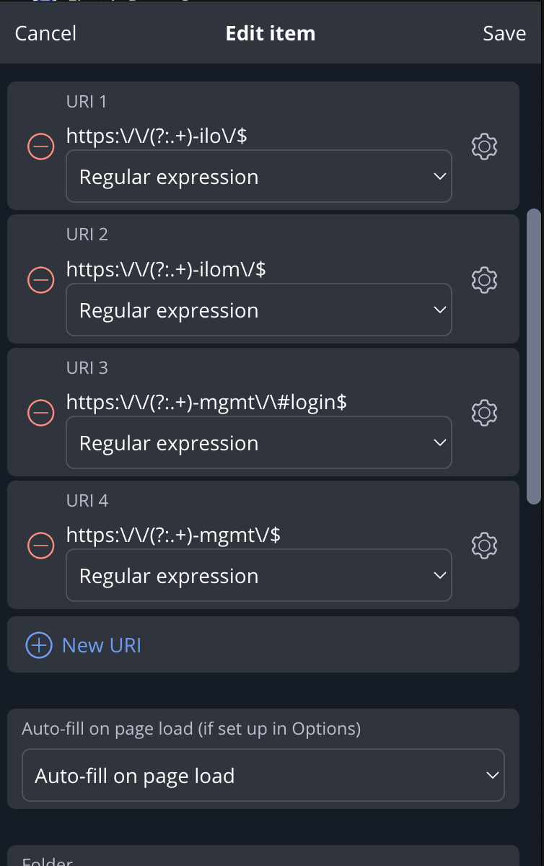Edit the URI 3 mgmt login regex field
544x866 pixels.
(259, 402)
